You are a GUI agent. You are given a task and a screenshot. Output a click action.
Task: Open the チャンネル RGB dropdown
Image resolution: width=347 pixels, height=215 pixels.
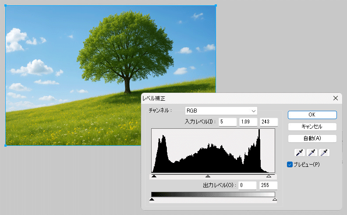pyautogui.click(x=221, y=111)
